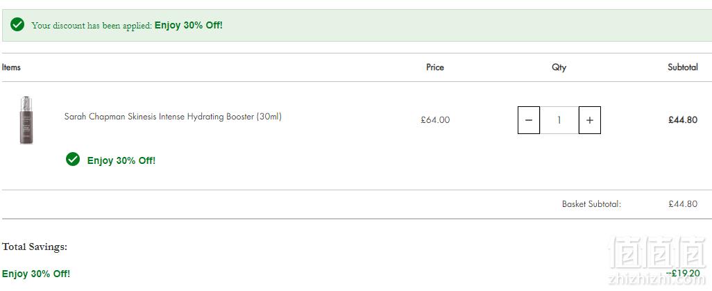The width and height of the screenshot is (712, 291).
Task: Click the Total Savings heading
Action: (x=35, y=247)
